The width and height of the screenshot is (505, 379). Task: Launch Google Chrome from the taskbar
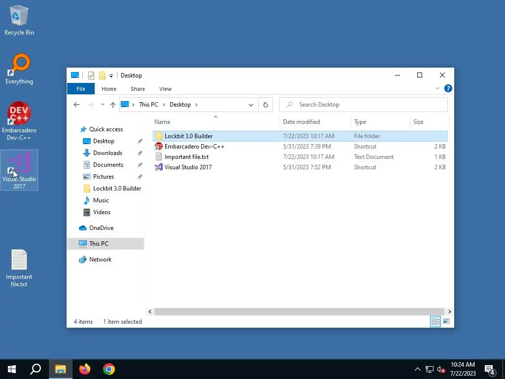click(x=109, y=369)
